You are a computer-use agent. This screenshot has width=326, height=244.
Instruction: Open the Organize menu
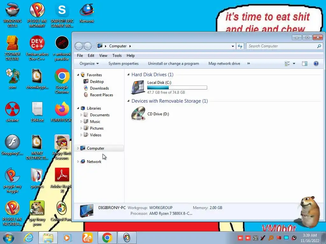[x=89, y=64]
